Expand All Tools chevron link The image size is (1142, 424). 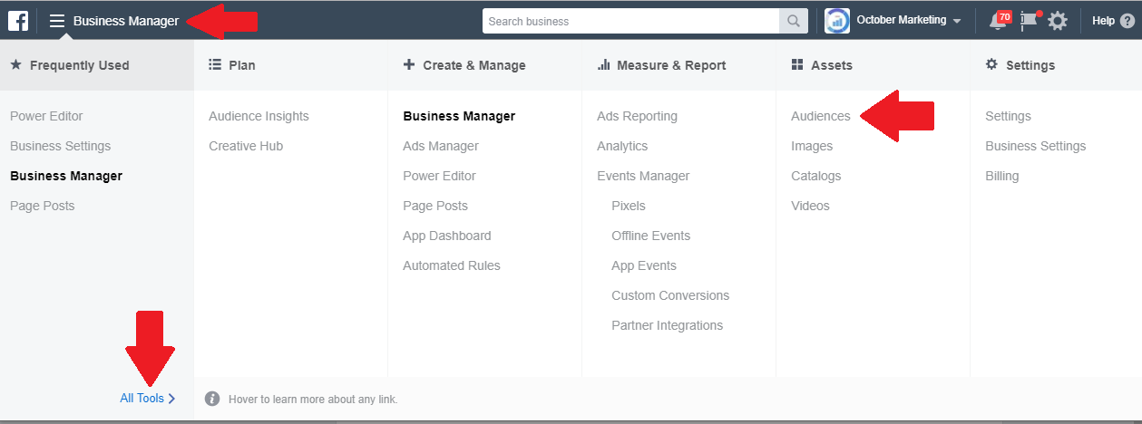coord(148,398)
